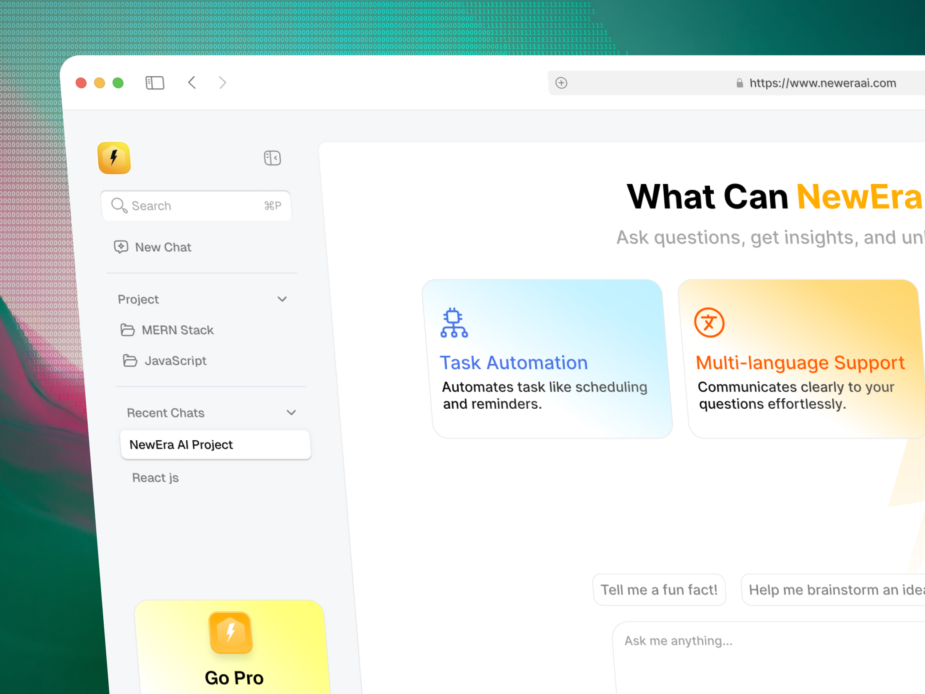Start a New Chat
Image resolution: width=925 pixels, height=694 pixels.
point(153,247)
